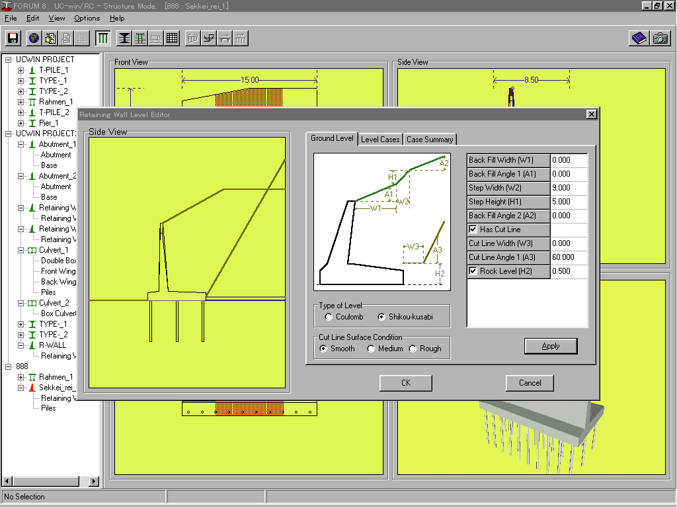Image resolution: width=677 pixels, height=508 pixels.
Task: Open the blue reference book icon
Action: [x=639, y=38]
